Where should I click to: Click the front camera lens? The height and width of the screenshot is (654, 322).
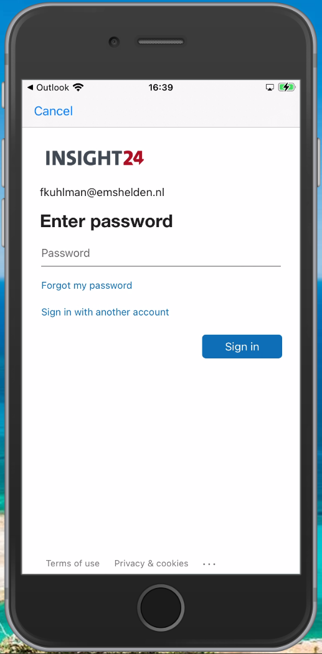click(114, 42)
